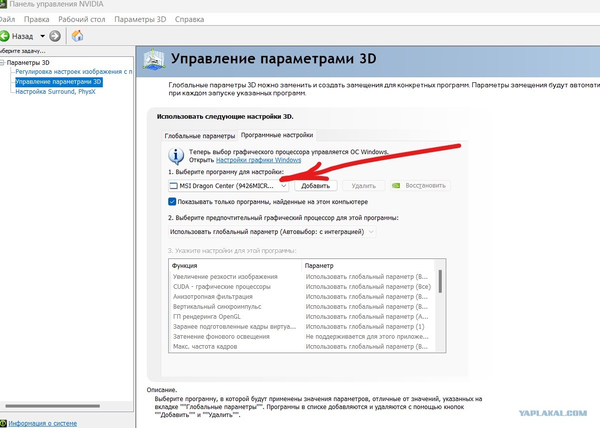
Task: Click the Forward arrow icon
Action: tap(55, 36)
